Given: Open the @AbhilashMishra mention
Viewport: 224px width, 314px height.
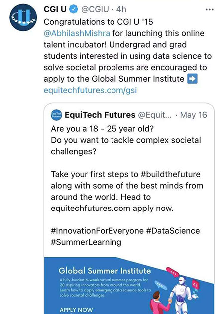Looking at the screenshot, I should pos(77,33).
